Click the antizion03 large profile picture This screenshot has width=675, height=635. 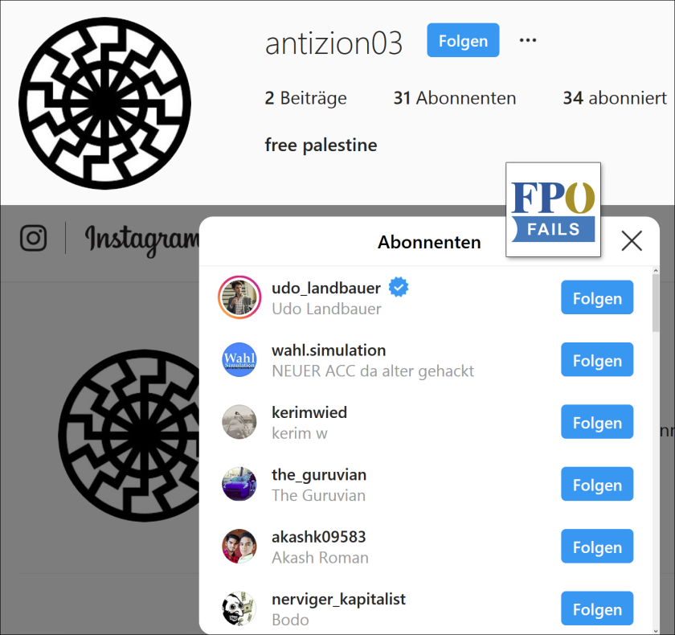pos(104,104)
